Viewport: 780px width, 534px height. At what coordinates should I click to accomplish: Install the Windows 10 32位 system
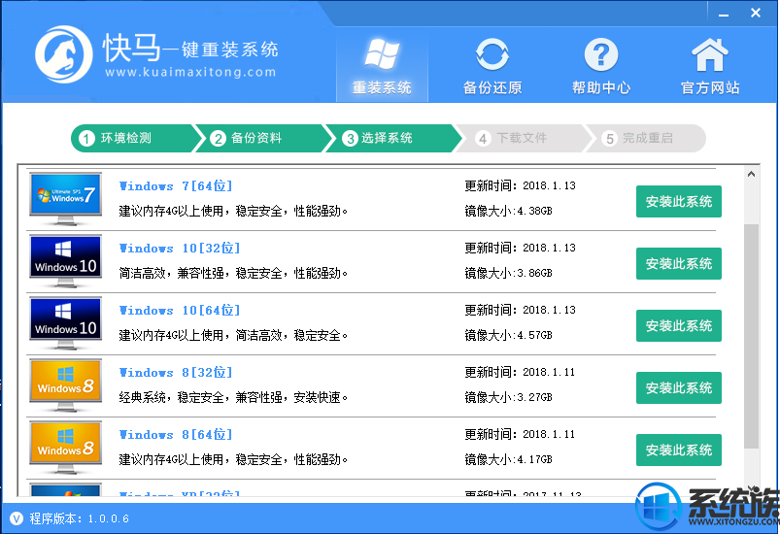pos(679,263)
